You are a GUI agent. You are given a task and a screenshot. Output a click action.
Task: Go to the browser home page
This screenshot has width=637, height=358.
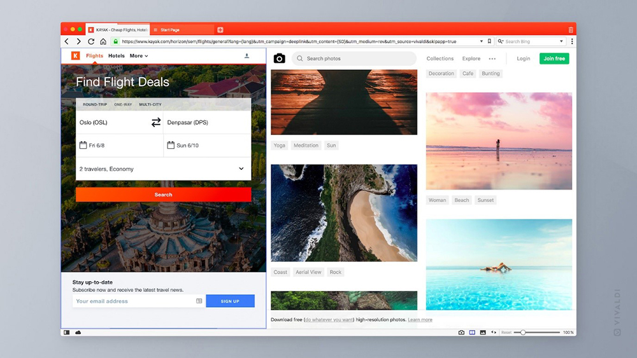(103, 41)
